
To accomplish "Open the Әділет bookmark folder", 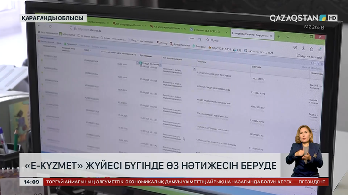I will pyautogui.click(x=113, y=39).
